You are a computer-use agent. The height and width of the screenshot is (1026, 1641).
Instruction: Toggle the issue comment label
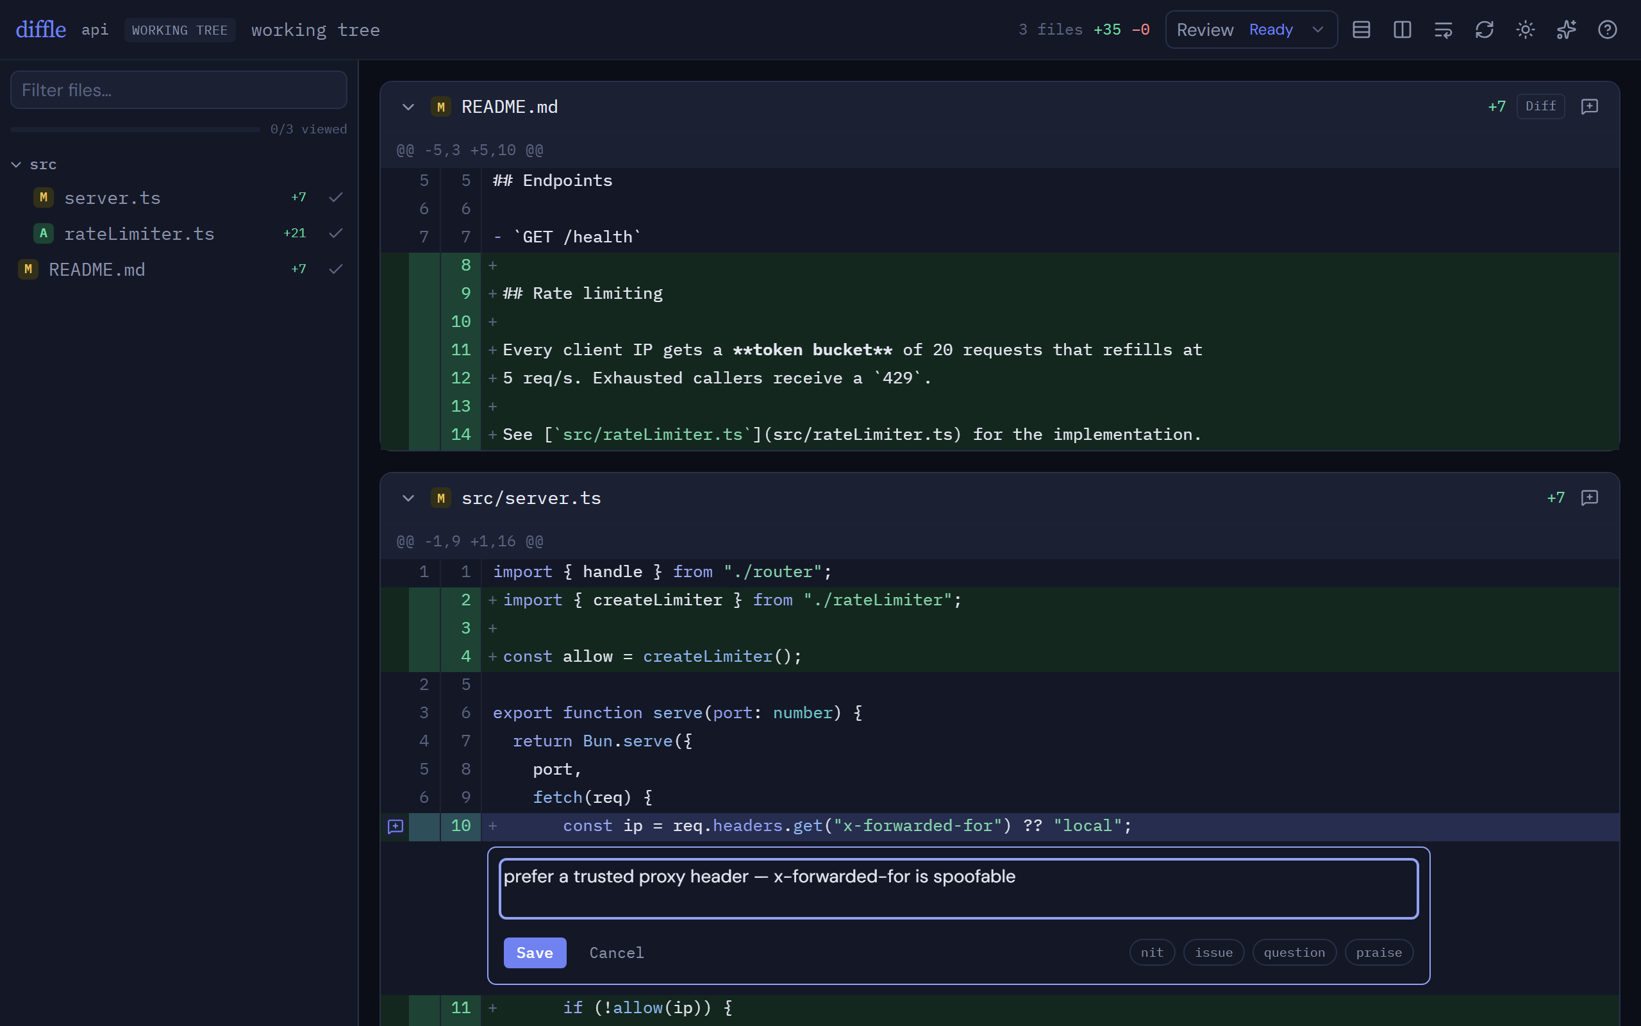(x=1214, y=953)
